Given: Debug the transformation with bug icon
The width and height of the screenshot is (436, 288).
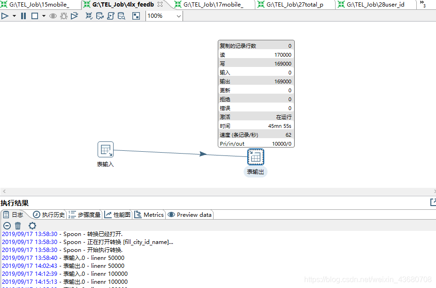Looking at the screenshot, I should (64, 16).
